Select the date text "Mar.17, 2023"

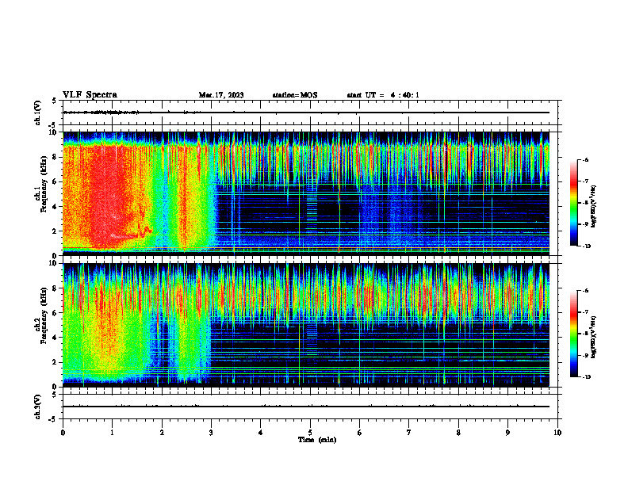pyautogui.click(x=221, y=95)
